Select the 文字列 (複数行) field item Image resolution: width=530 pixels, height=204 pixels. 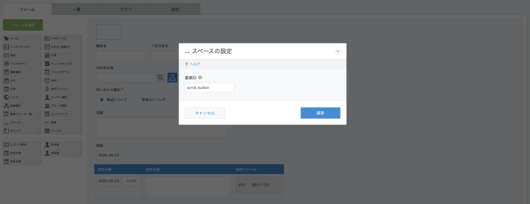63,47
